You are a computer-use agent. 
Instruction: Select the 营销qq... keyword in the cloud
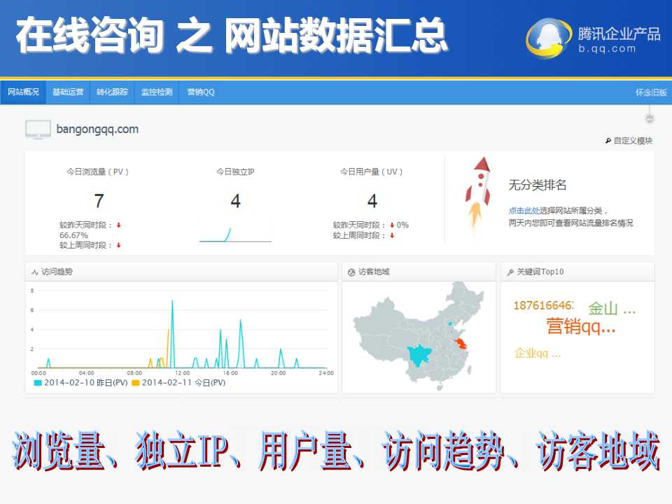click(581, 326)
